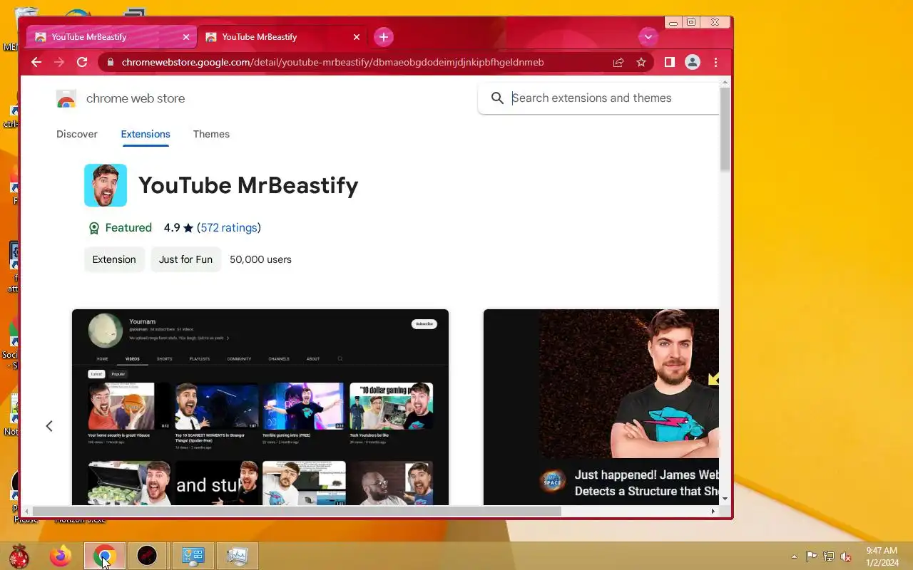Screen dimensions: 913x570
Task: Open Firefox from the taskbar
Action: pyautogui.click(x=61, y=556)
